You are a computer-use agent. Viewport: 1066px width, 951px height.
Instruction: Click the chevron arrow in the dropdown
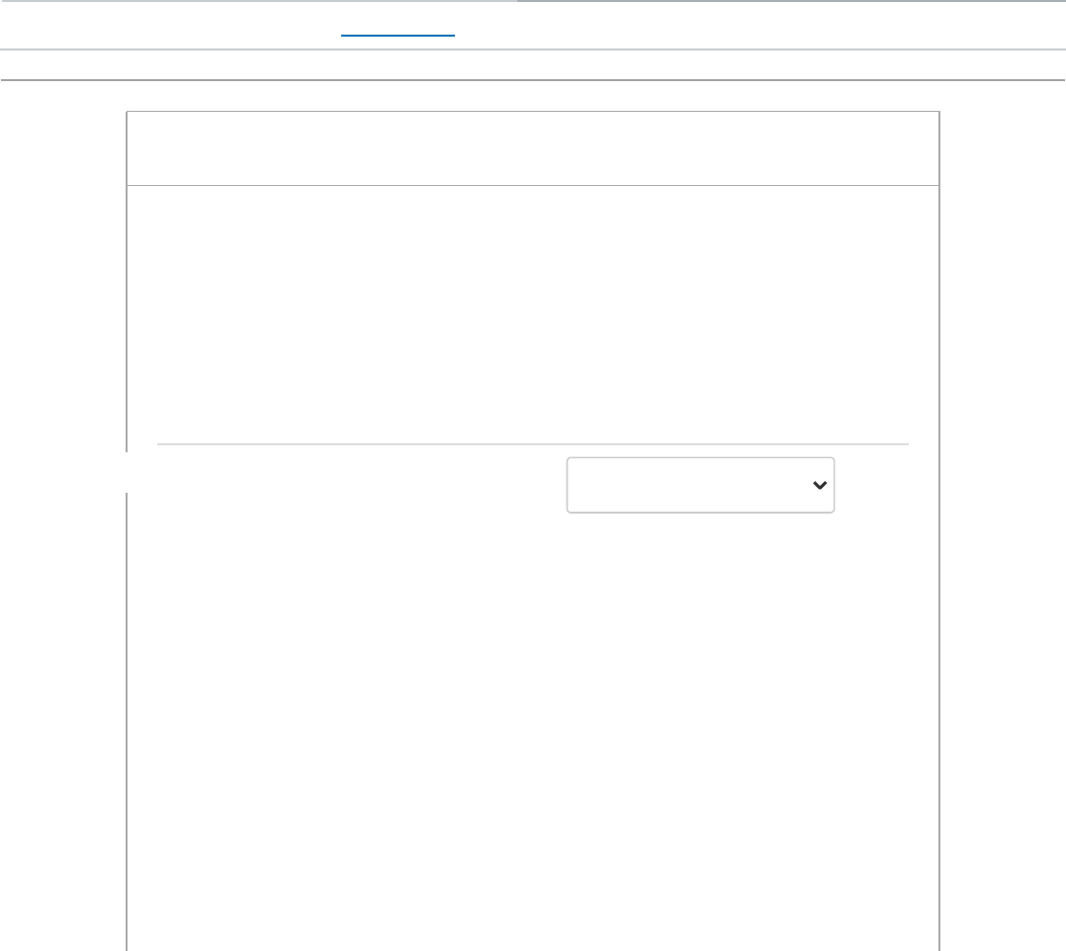(x=819, y=485)
